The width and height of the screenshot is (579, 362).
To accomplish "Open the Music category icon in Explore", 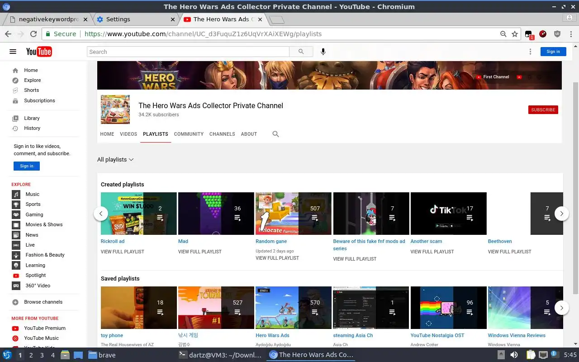I will (x=16, y=194).
